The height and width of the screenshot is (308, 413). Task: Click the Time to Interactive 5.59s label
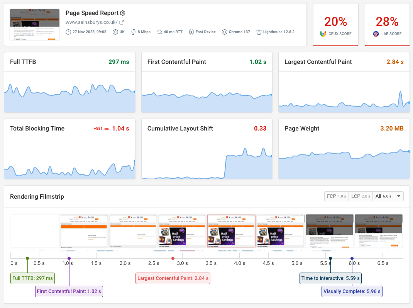click(x=330, y=278)
